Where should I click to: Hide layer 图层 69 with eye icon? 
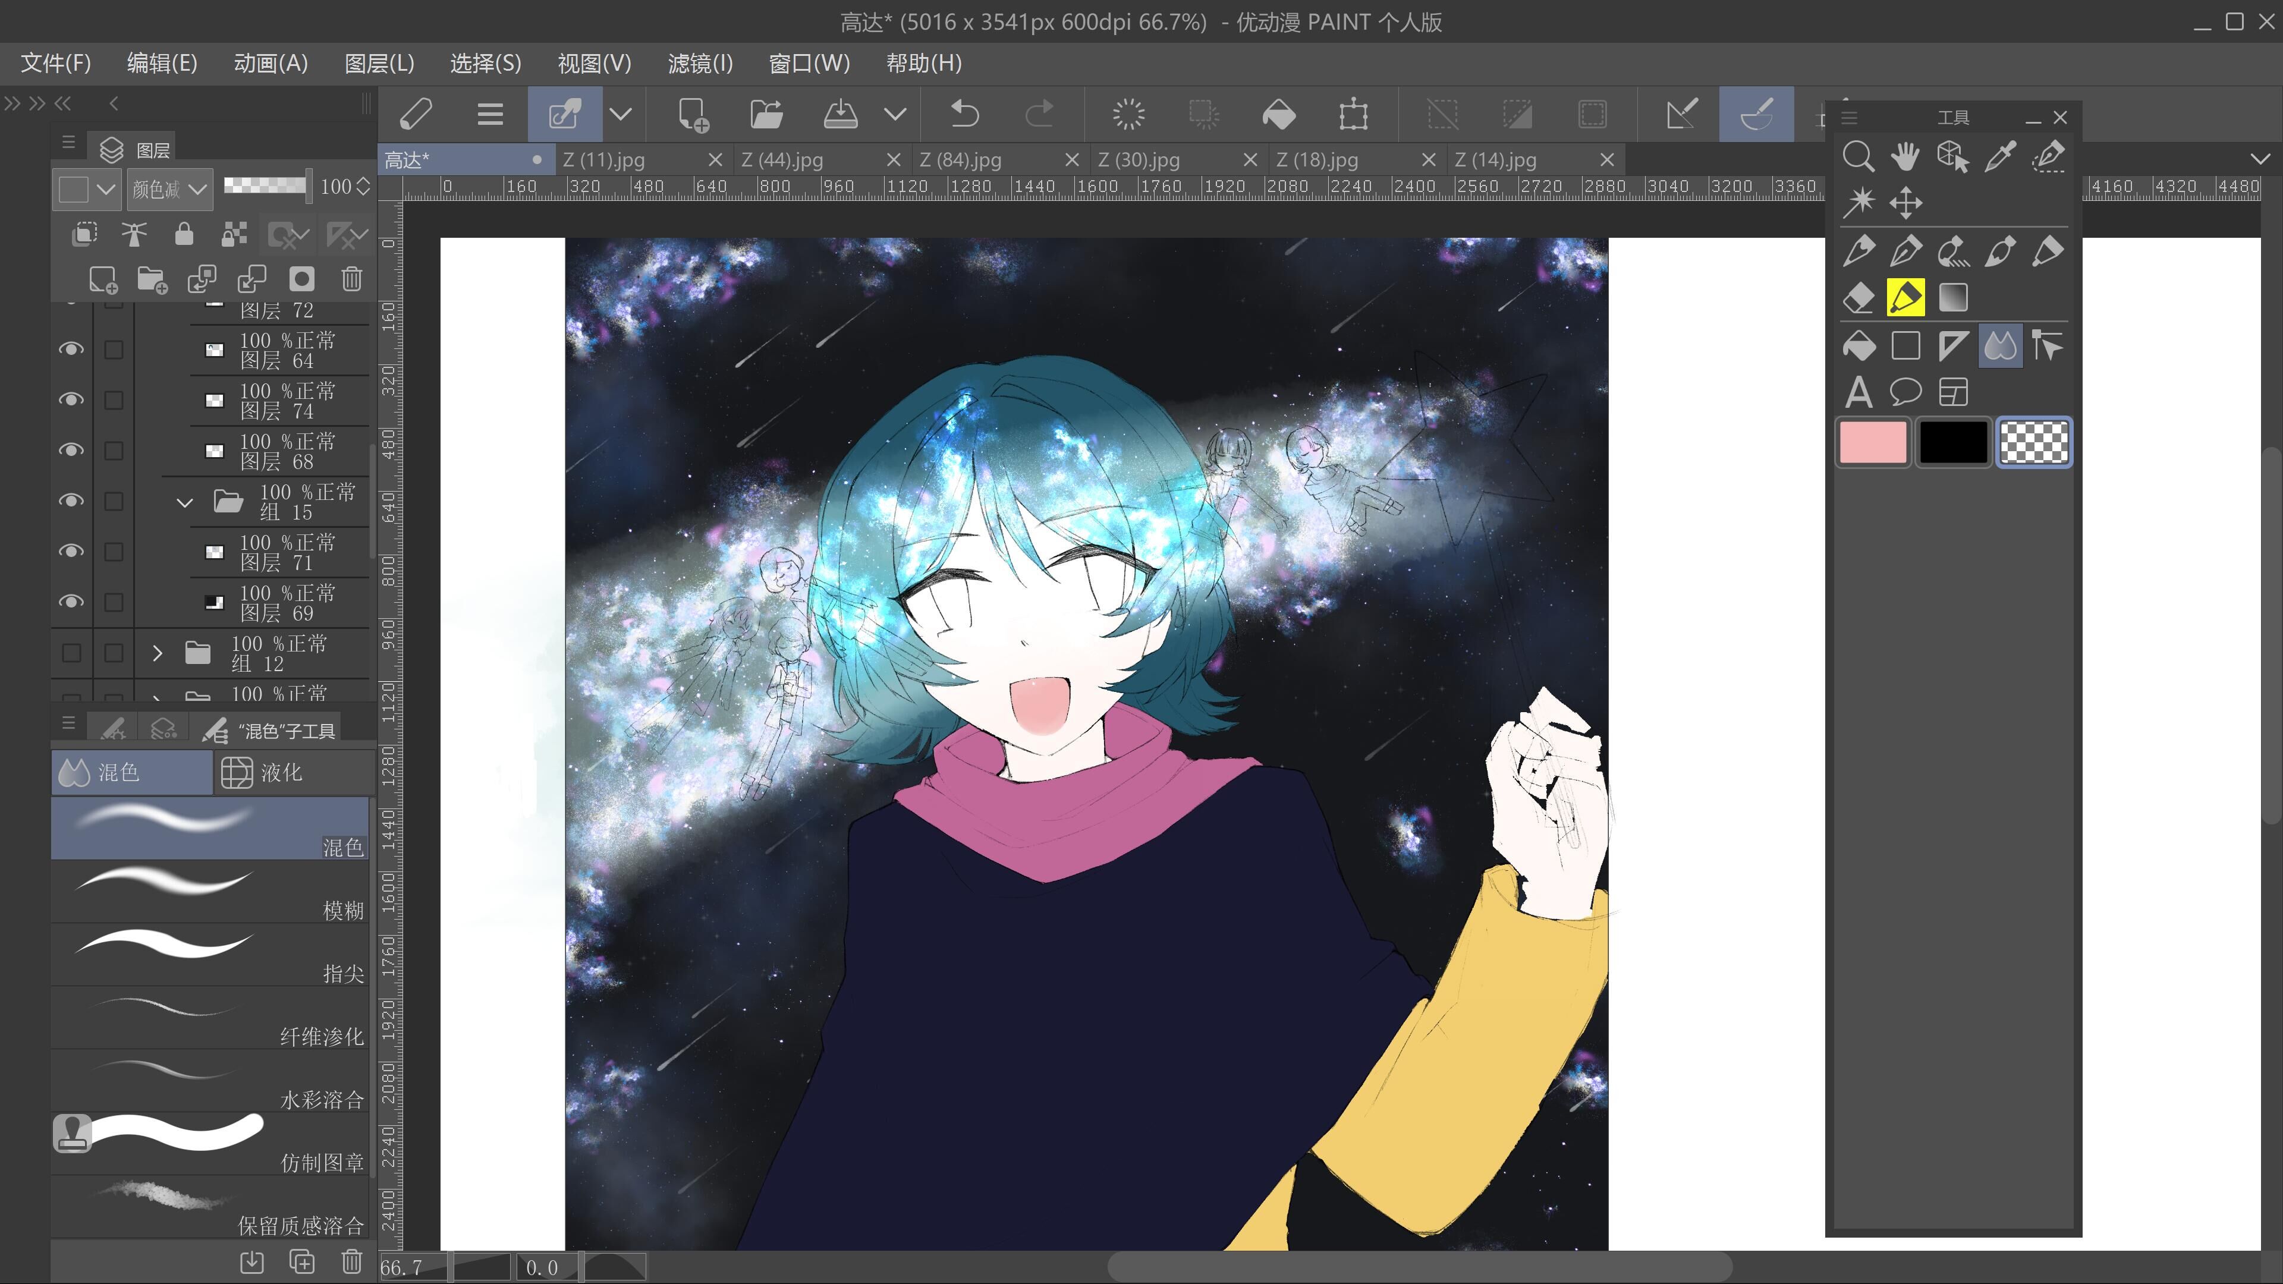71,602
